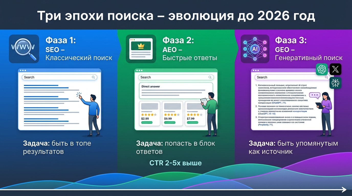Viewport: 352px width, 196px height.
Task: Click the magnifier icon in Фаза 2 search bar
Action: click(210, 77)
